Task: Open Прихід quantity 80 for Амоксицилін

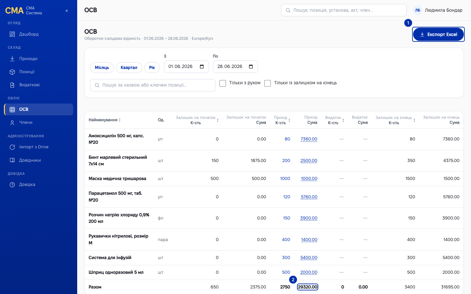Action: coord(288,139)
